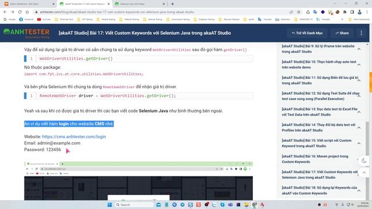Click the share page icon in address bar

click(291, 12)
